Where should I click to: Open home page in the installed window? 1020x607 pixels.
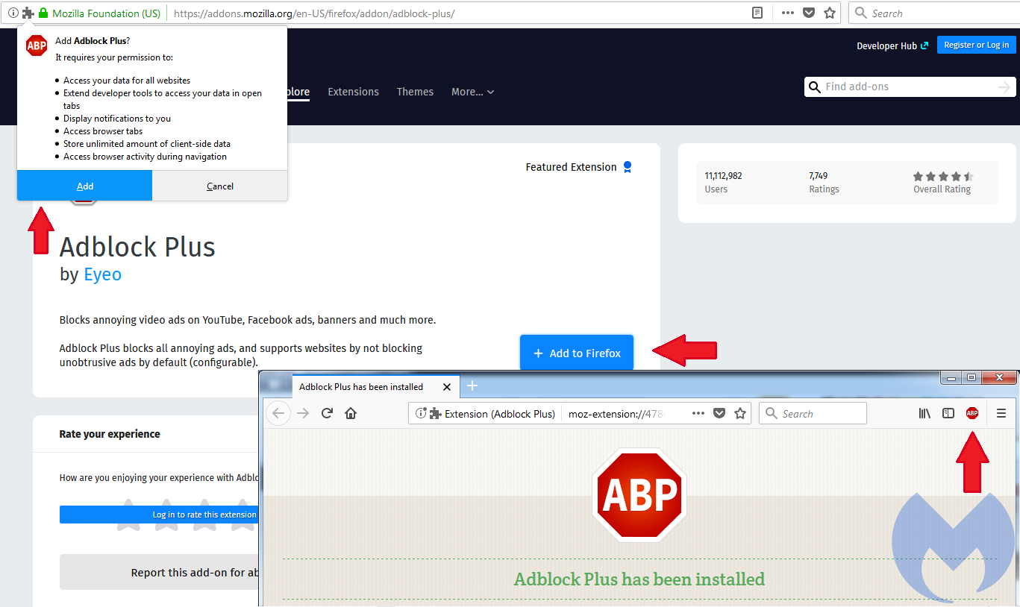[351, 413]
